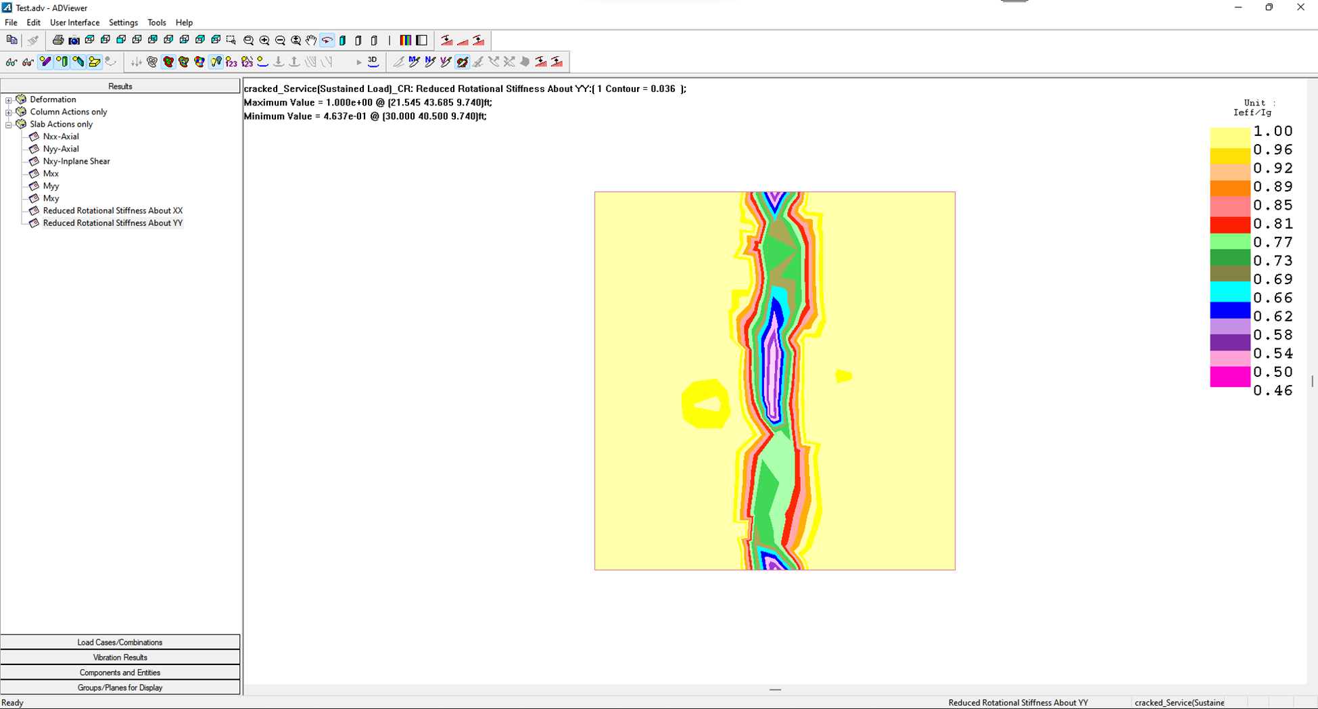Click the rainbow color palette icon
The image size is (1318, 709).
(405, 41)
